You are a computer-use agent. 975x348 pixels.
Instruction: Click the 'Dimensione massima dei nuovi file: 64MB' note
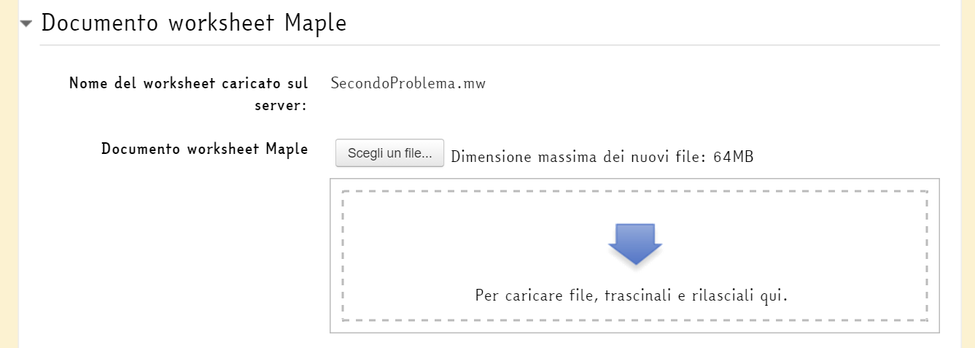602,156
